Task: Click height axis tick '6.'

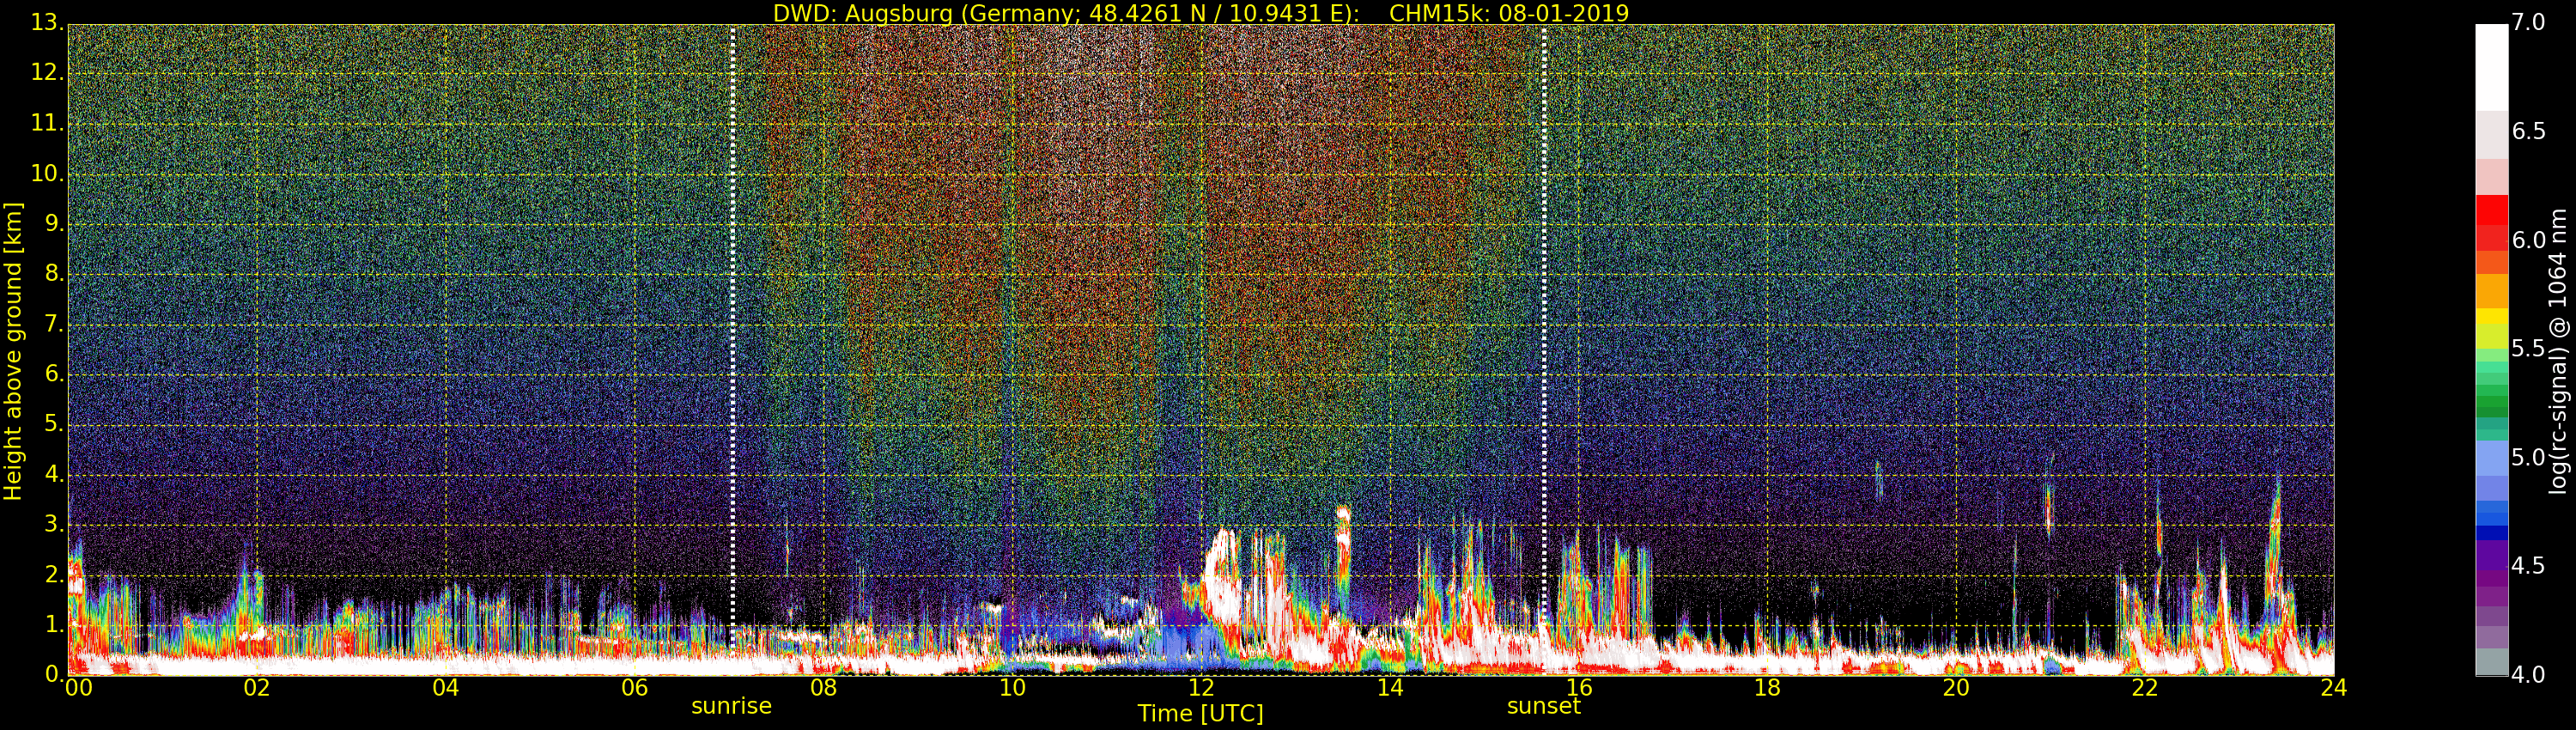Action: point(53,373)
